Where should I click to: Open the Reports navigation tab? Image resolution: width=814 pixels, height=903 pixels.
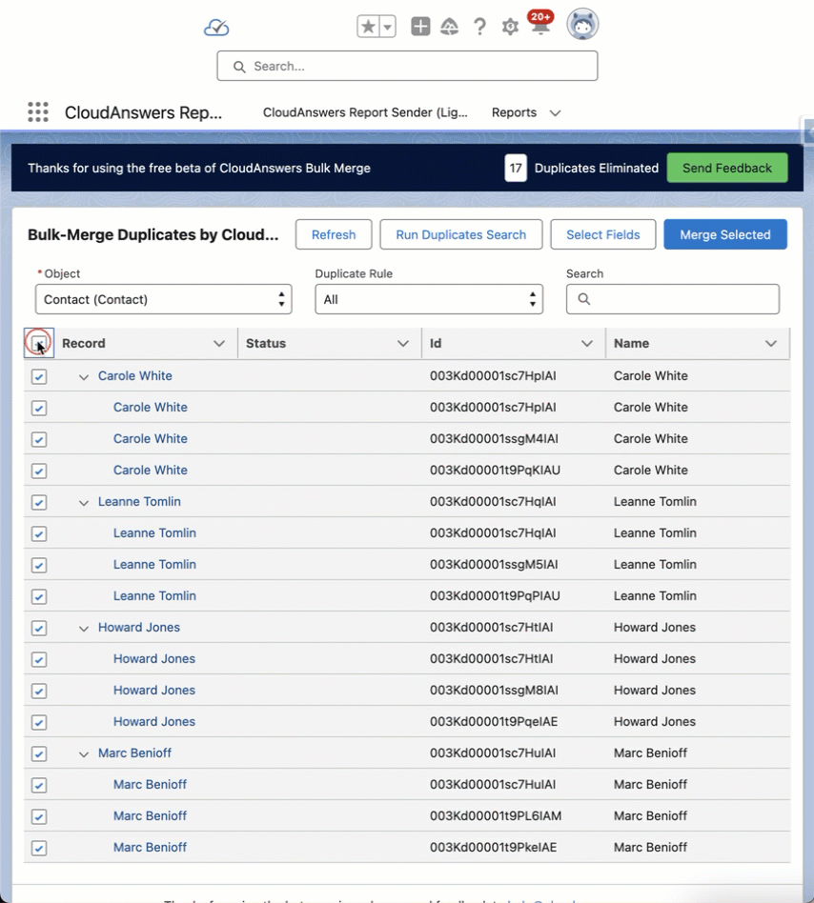(x=514, y=112)
